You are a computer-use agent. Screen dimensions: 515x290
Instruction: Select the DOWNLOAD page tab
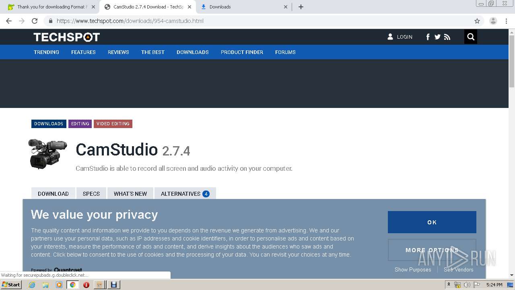[53, 193]
